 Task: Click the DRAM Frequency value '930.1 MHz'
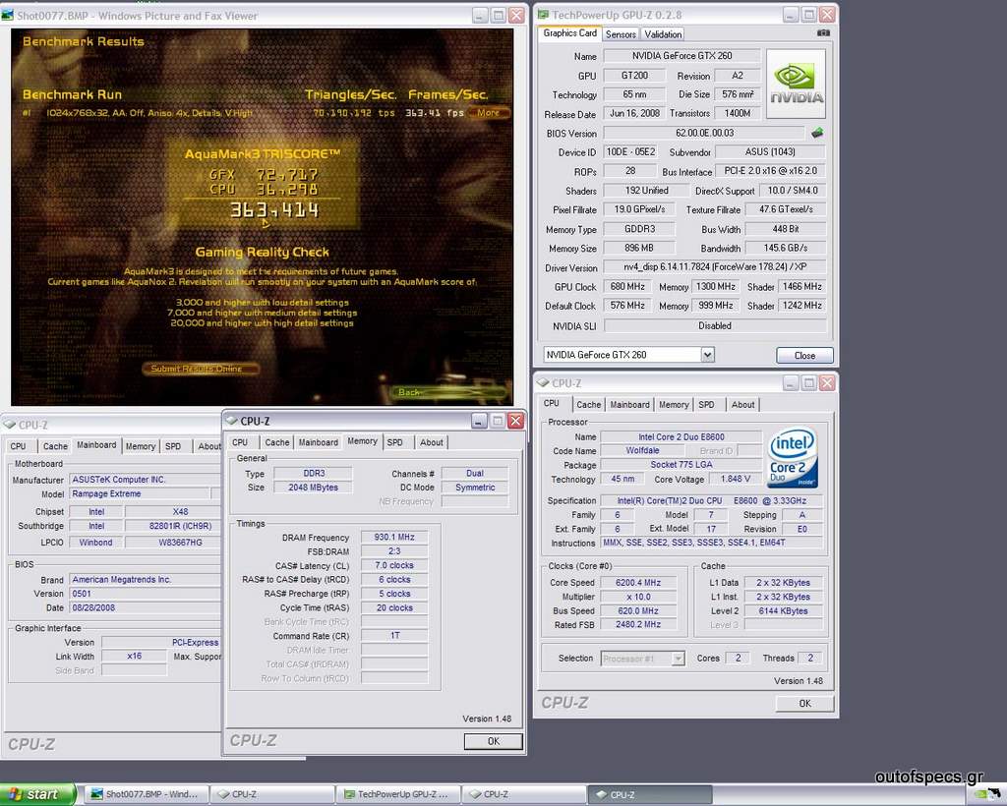click(x=394, y=537)
